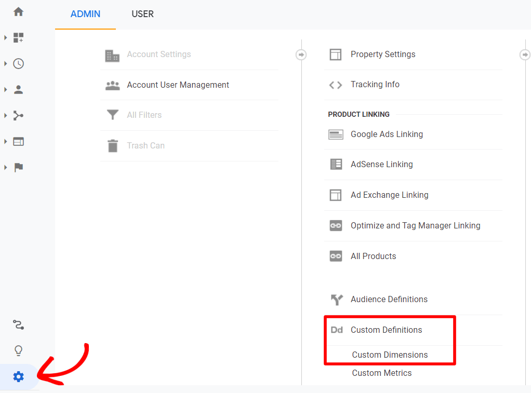Click the Trash Can icon
Image resolution: width=531 pixels, height=393 pixels.
(x=112, y=146)
